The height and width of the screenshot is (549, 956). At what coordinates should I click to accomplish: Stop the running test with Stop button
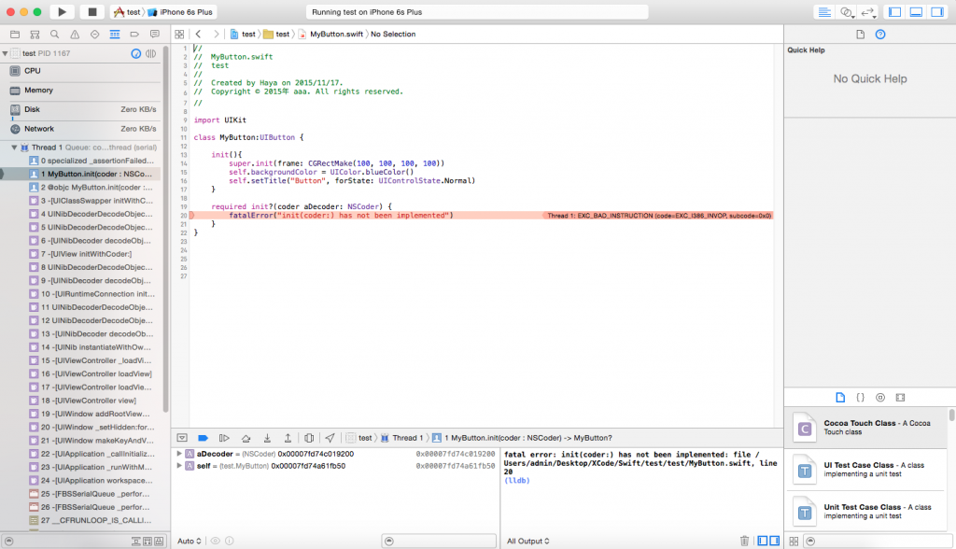(x=91, y=12)
